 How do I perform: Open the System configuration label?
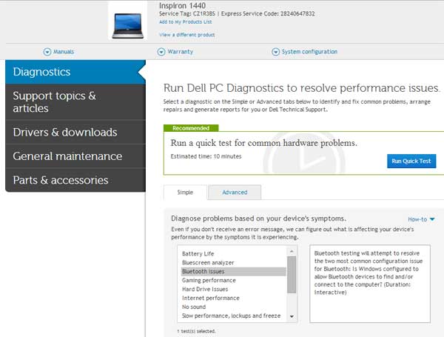(309, 52)
